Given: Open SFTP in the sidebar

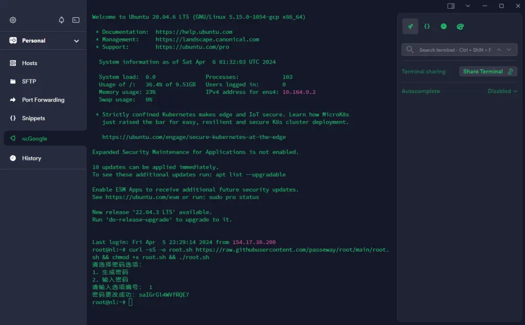Looking at the screenshot, I should (x=29, y=82).
